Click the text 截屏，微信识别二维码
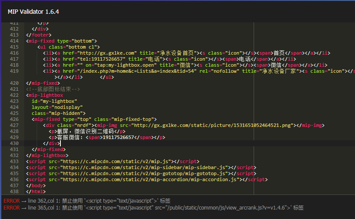Viewport: 355px width, 219px height. [x=85, y=131]
